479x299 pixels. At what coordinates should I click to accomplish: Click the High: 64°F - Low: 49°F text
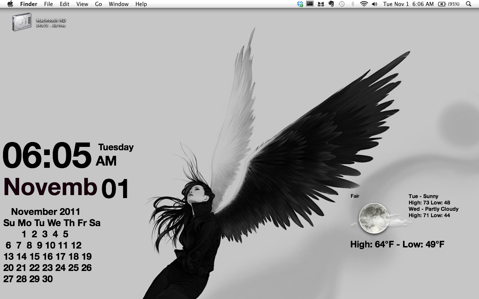click(x=397, y=244)
